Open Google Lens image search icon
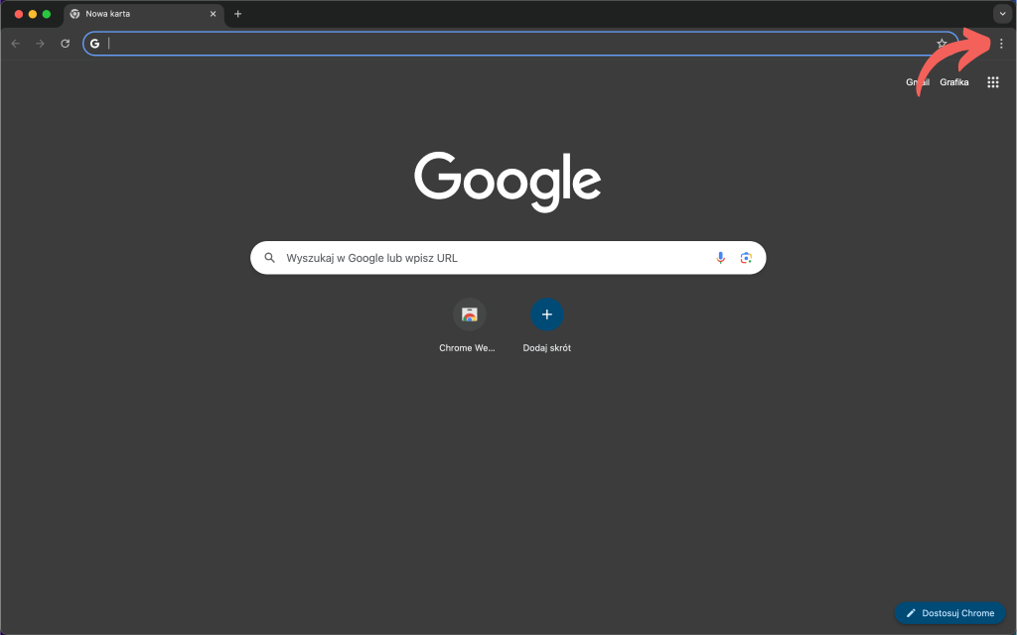 click(x=746, y=258)
